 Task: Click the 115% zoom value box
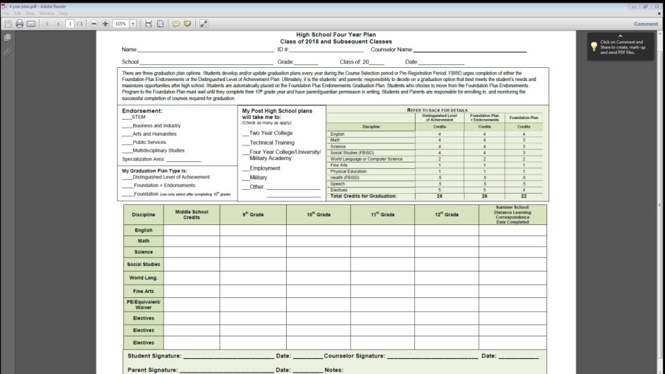tap(121, 24)
